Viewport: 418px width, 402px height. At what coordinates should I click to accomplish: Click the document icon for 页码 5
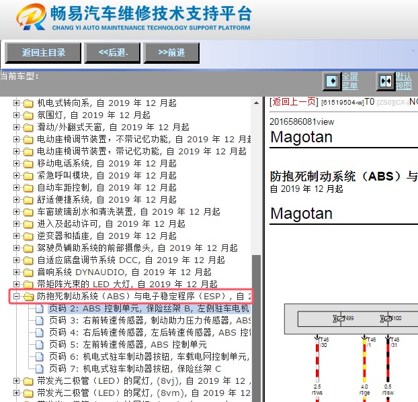click(x=40, y=345)
